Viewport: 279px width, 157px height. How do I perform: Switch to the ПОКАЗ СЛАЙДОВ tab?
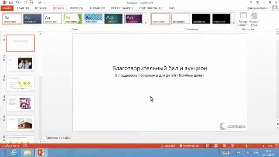pos(122,8)
